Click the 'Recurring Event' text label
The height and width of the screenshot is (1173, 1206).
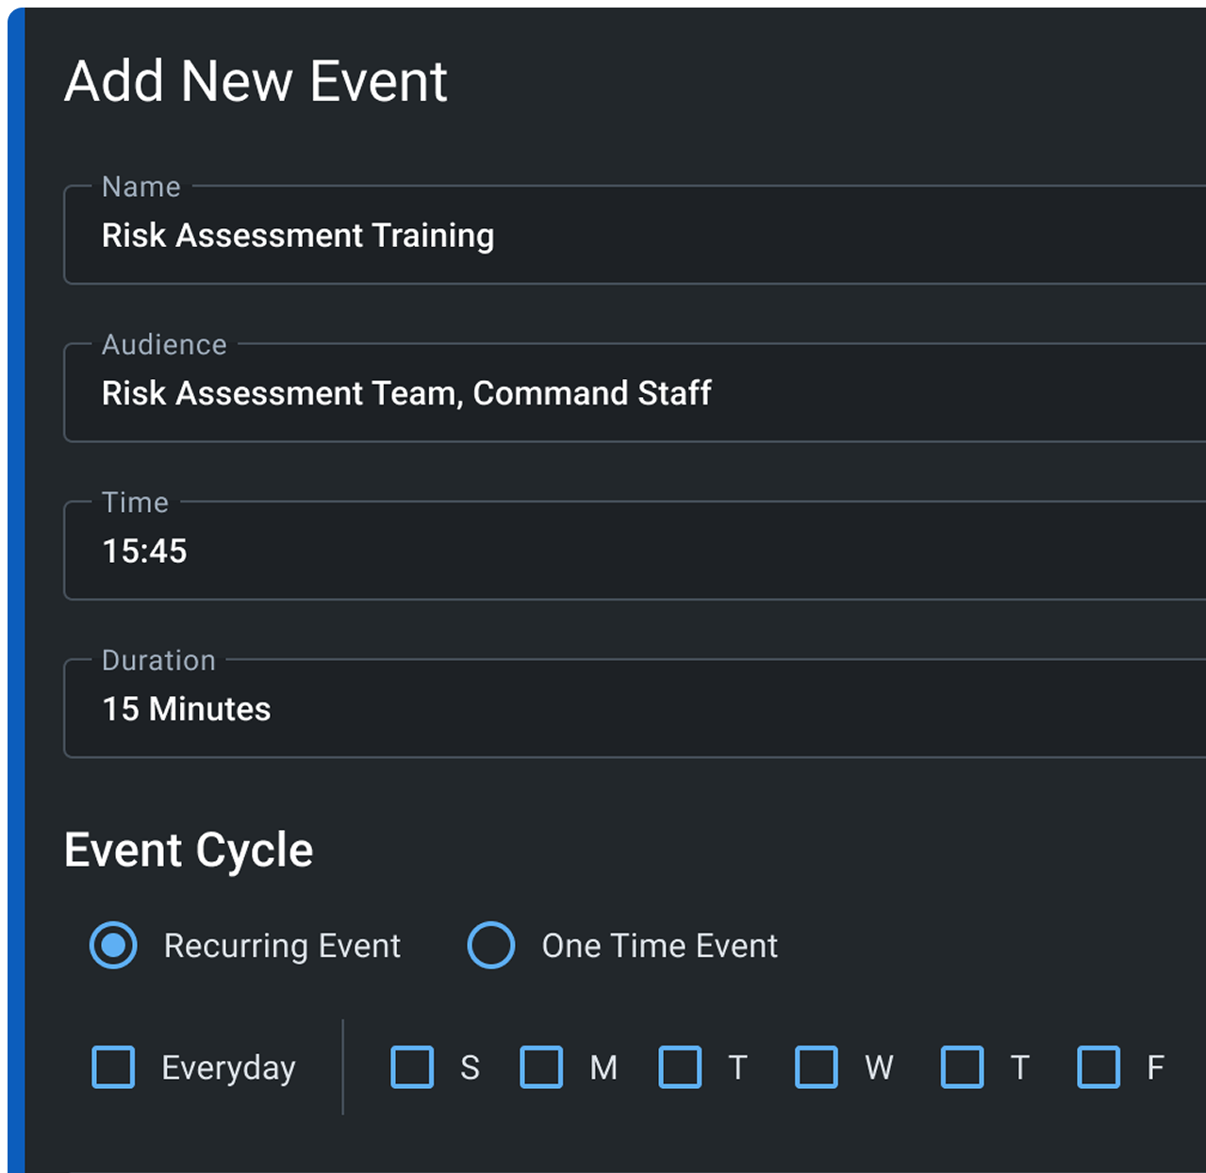point(282,946)
